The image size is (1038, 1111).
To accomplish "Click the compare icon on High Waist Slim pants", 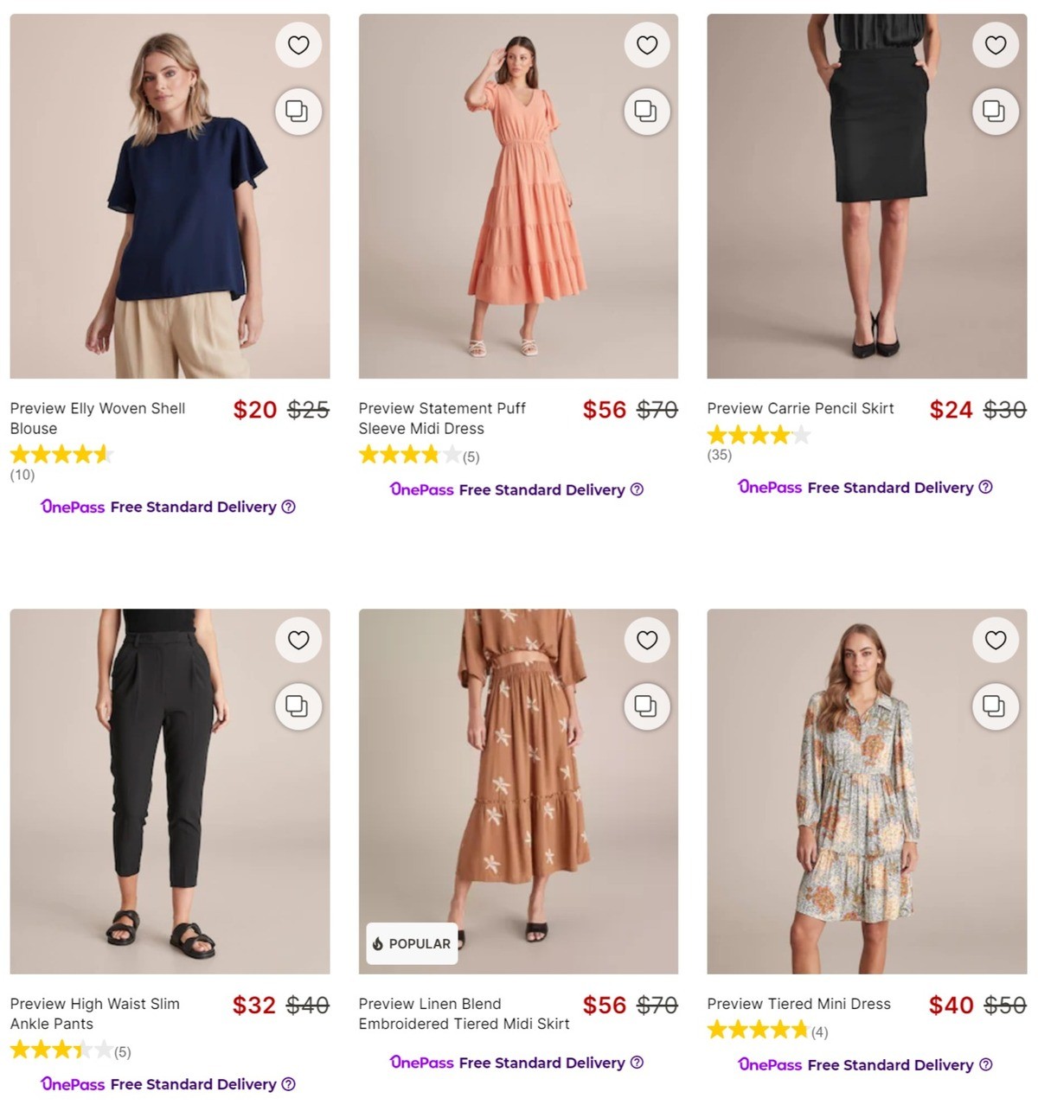I will (298, 706).
